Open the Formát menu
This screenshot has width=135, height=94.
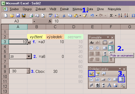pos(64,9)
